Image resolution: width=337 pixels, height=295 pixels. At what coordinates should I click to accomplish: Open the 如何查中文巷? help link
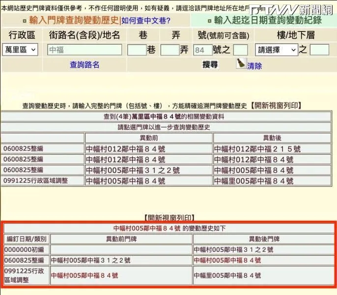pyautogui.click(x=146, y=21)
